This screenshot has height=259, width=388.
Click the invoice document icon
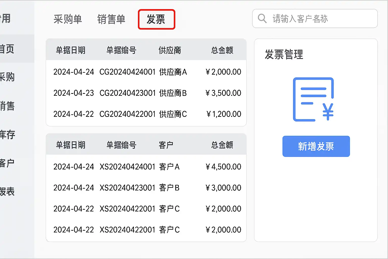coord(313,99)
